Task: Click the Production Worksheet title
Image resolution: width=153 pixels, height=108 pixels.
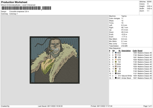Action: coord(14,2)
